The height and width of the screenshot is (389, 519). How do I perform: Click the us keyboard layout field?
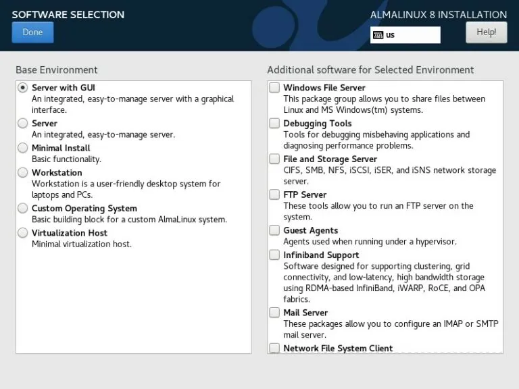[405, 34]
